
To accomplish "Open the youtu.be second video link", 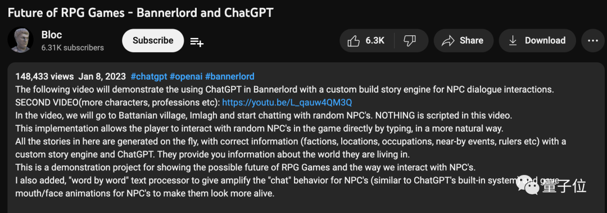I will pyautogui.click(x=287, y=103).
